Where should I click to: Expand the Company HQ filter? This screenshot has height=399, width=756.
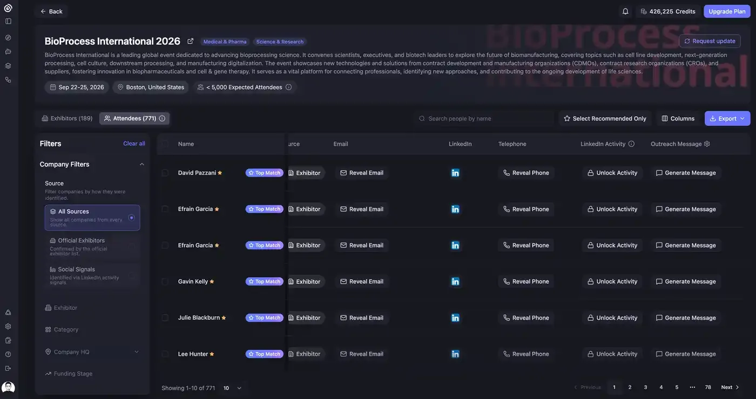tap(92, 351)
